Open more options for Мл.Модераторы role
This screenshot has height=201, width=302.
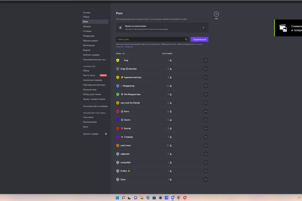coord(206,95)
